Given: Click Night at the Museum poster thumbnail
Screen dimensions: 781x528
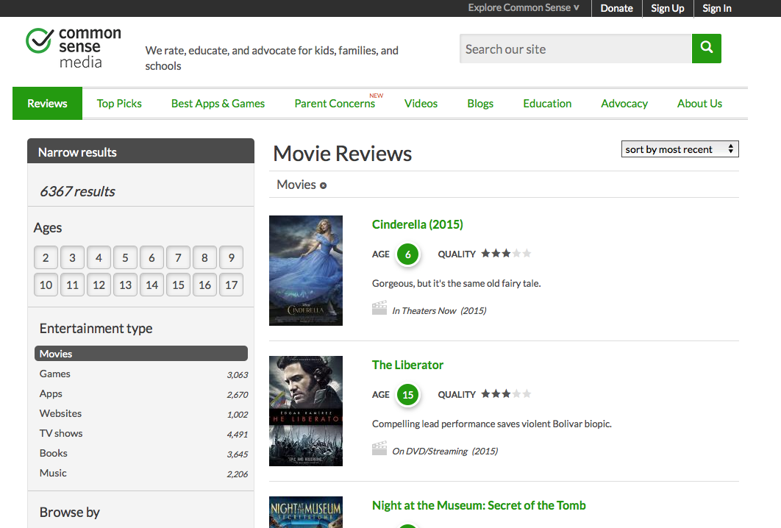Looking at the screenshot, I should 306,512.
